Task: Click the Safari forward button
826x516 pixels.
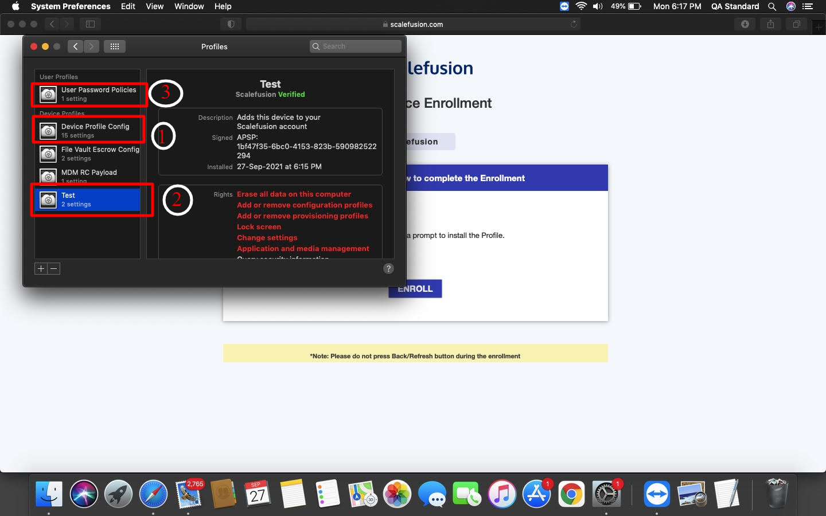Action: [67, 24]
